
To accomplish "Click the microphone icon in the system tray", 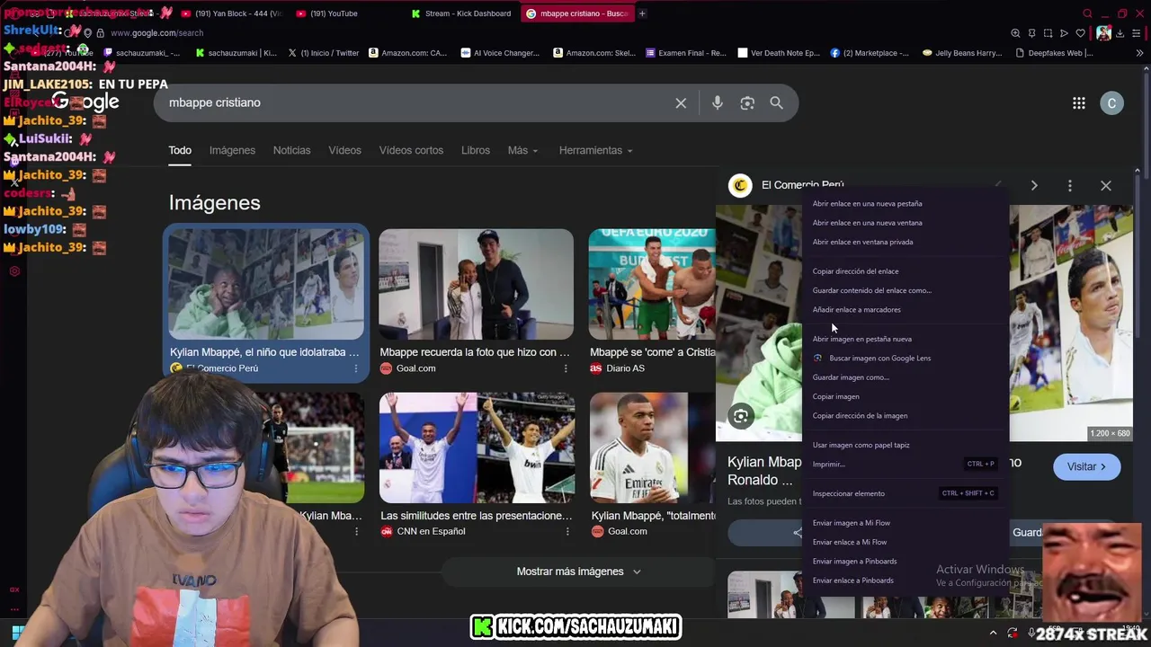I will click(x=1032, y=634).
